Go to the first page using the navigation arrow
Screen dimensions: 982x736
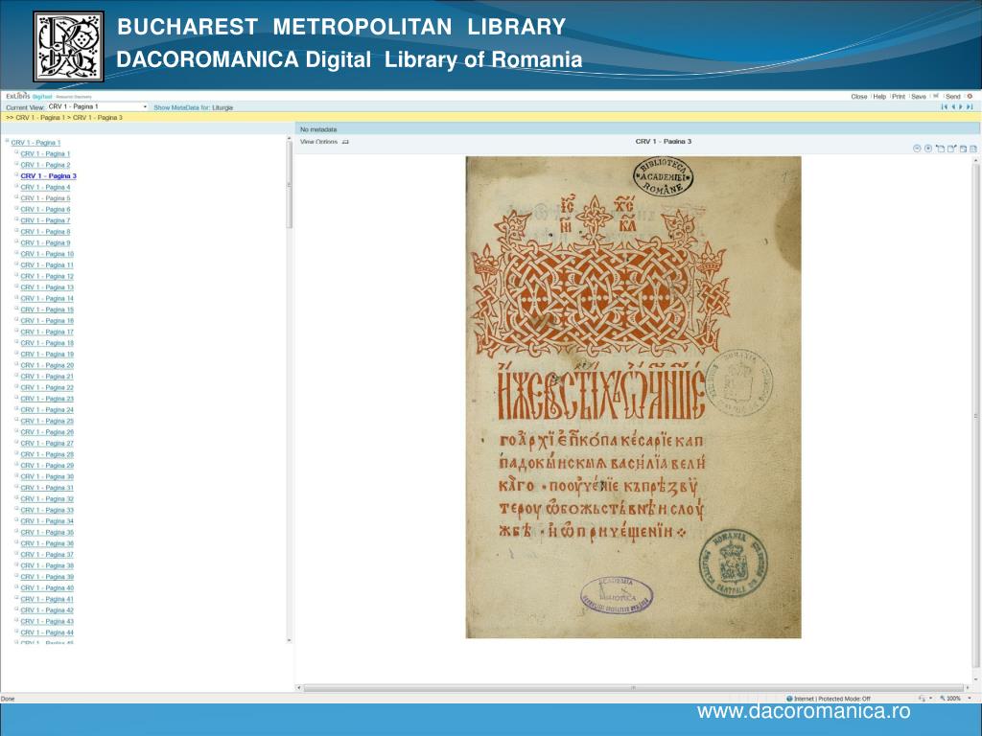[945, 106]
